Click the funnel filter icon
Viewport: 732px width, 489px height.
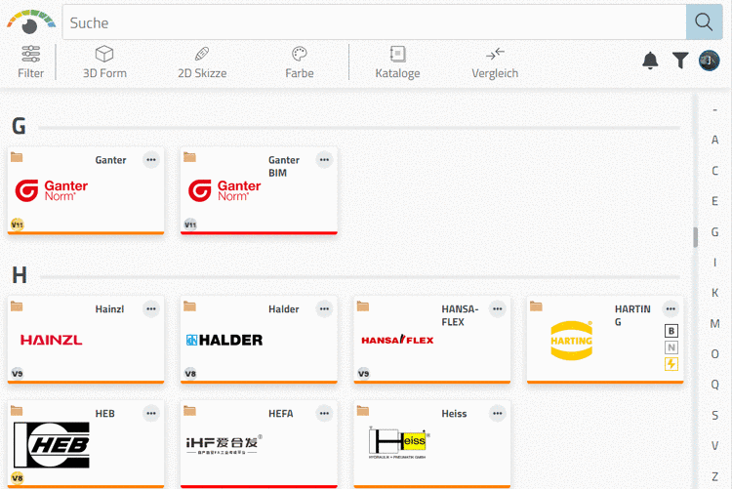pyautogui.click(x=680, y=61)
